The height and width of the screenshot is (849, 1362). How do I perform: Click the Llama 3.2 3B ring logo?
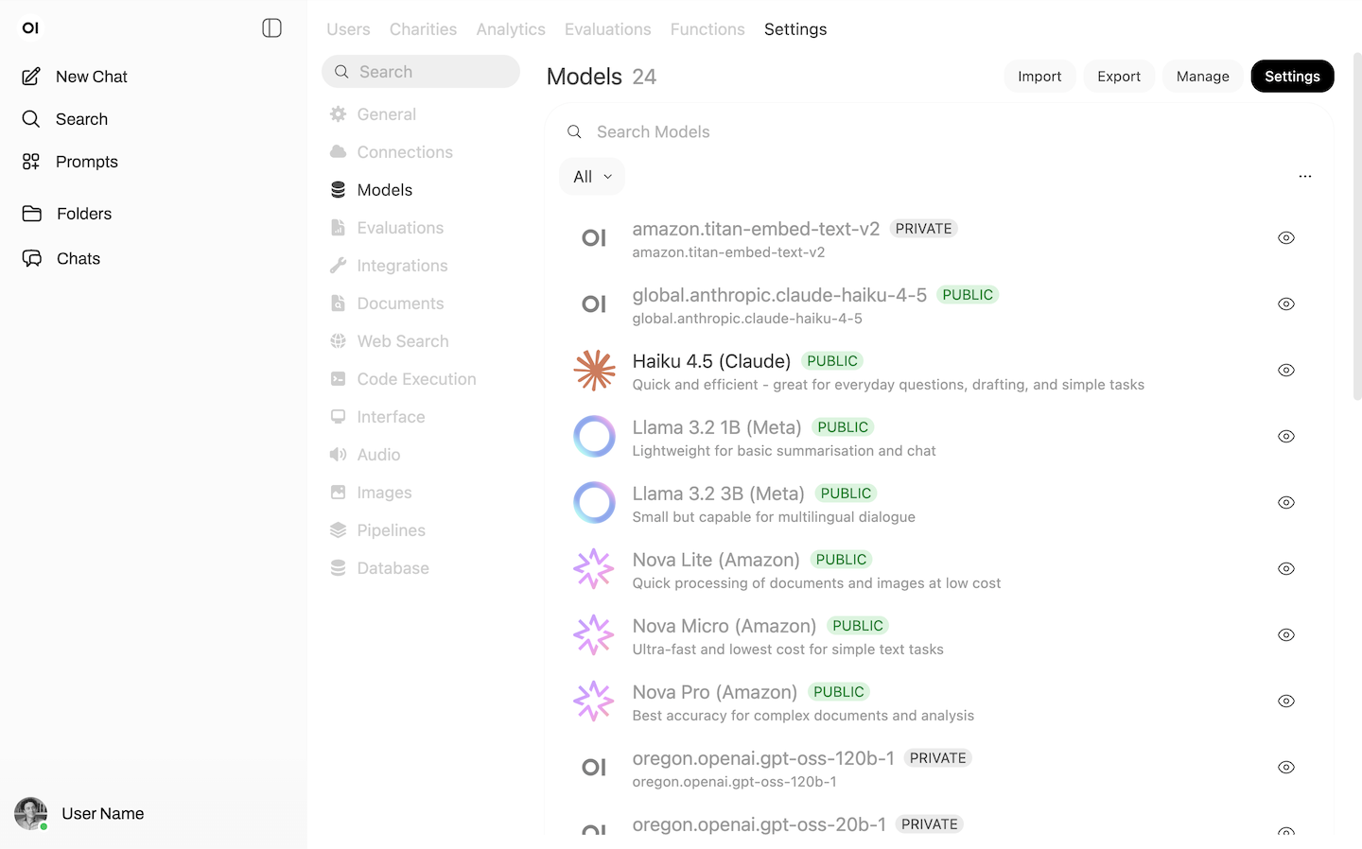pyautogui.click(x=594, y=503)
